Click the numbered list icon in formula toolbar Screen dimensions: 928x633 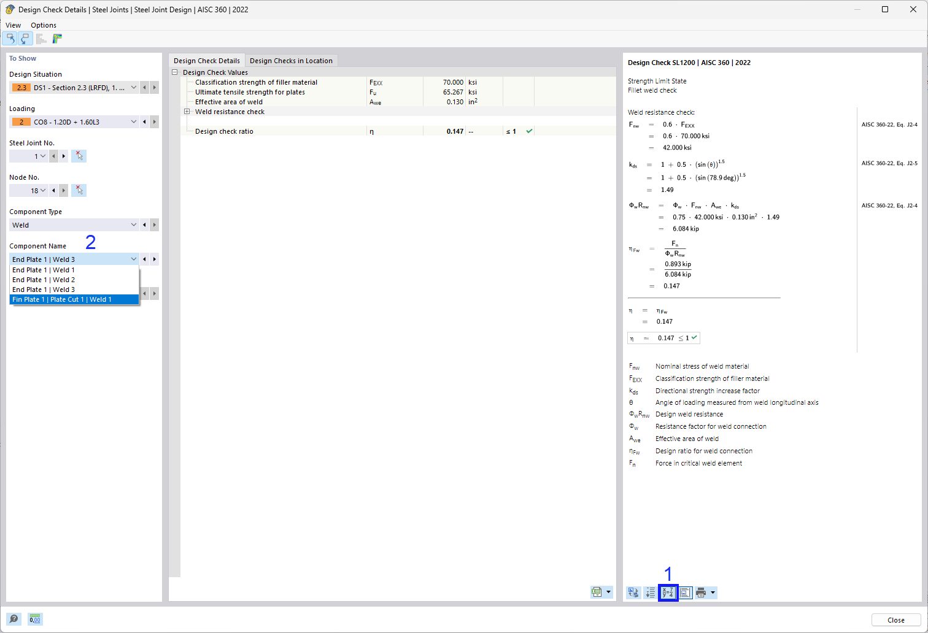coord(651,593)
